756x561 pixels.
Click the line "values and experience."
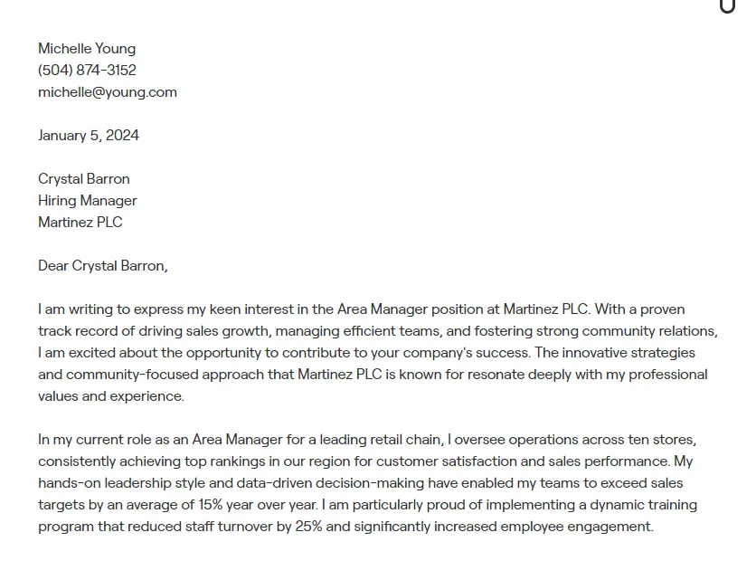point(111,396)
